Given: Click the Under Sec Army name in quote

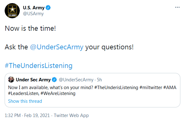Looking at the screenshot, I should (33, 80).
